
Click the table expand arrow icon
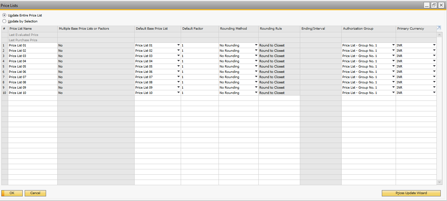click(x=439, y=28)
